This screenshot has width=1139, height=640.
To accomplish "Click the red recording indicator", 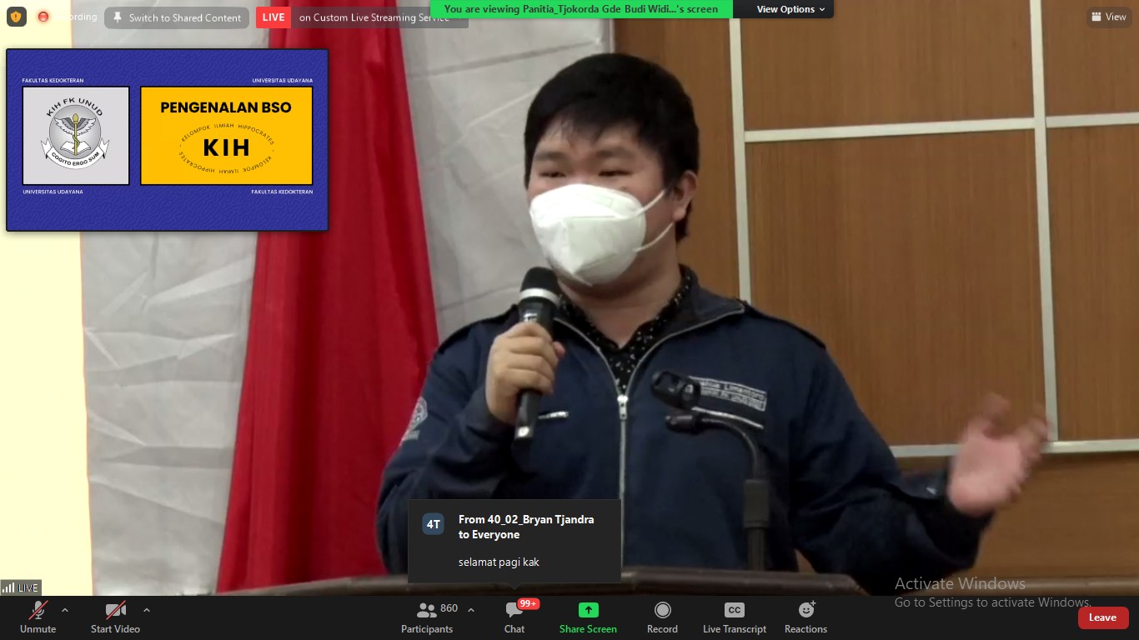I will (x=43, y=17).
